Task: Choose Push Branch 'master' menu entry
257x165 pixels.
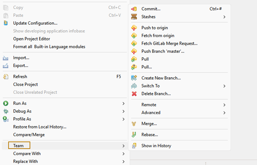Action: pyautogui.click(x=163, y=51)
